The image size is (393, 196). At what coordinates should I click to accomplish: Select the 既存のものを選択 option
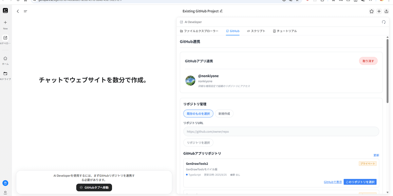point(198,114)
